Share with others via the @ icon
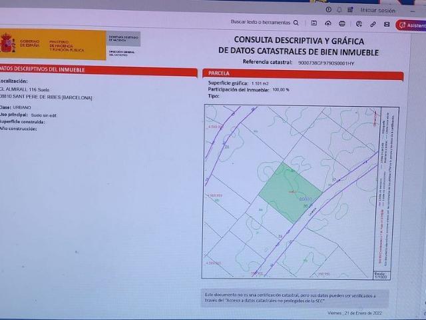Screen dimensions: 426x320 [x=359, y=24]
